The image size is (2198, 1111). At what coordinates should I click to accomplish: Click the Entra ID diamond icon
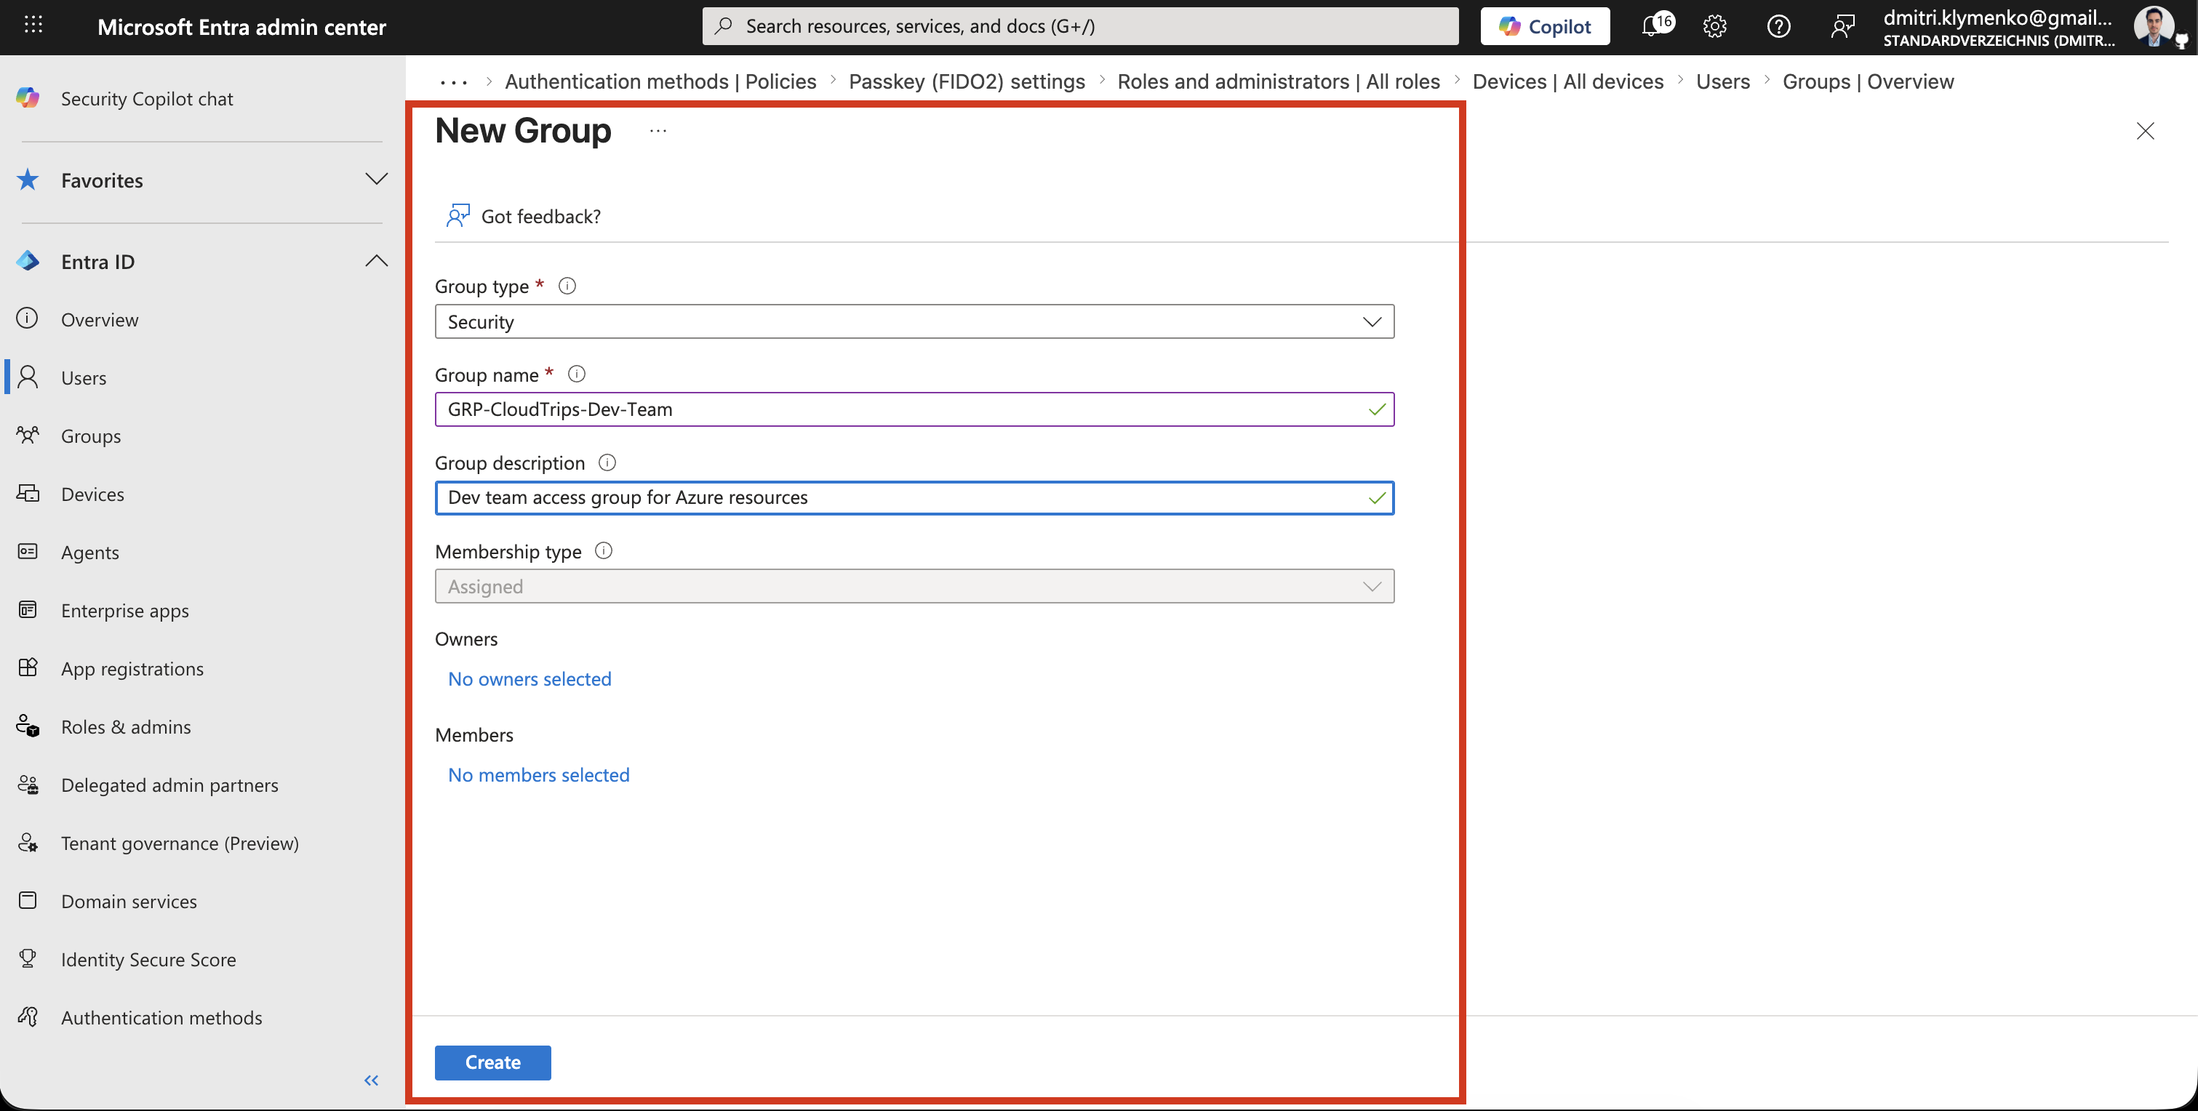[28, 261]
